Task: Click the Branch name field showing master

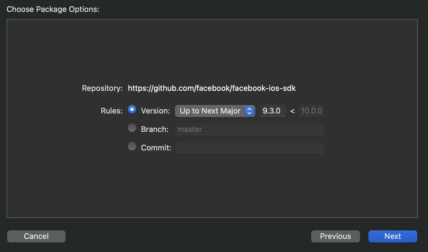Action: (250, 129)
